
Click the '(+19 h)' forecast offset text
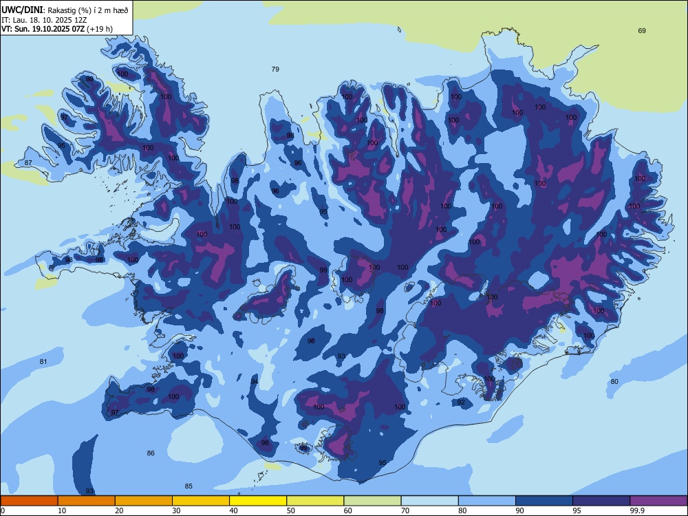(x=100, y=29)
